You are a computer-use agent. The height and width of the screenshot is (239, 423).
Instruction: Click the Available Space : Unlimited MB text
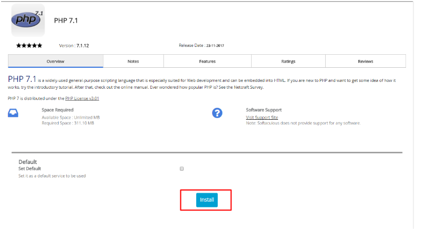tap(71, 117)
